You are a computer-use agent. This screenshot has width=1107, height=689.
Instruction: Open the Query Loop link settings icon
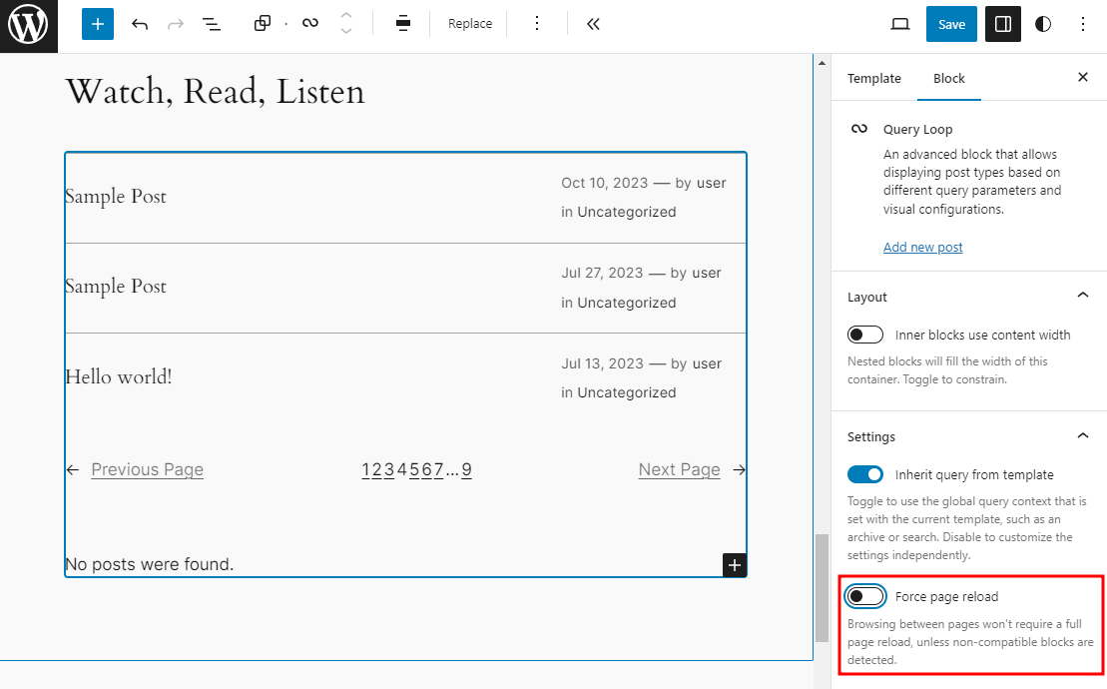309,23
